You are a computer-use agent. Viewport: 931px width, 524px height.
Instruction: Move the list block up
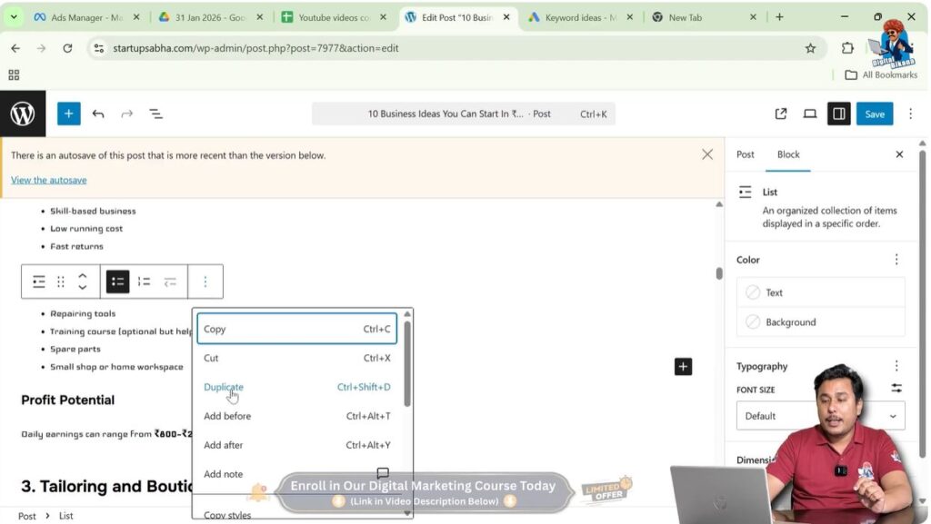click(x=83, y=276)
